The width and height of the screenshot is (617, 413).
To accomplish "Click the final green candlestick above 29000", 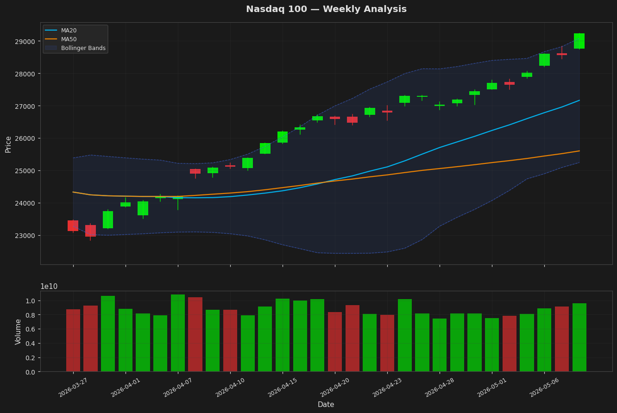I will [x=579, y=41].
